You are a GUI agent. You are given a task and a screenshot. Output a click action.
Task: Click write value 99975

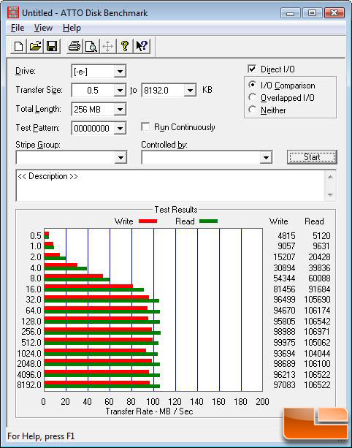(x=284, y=342)
